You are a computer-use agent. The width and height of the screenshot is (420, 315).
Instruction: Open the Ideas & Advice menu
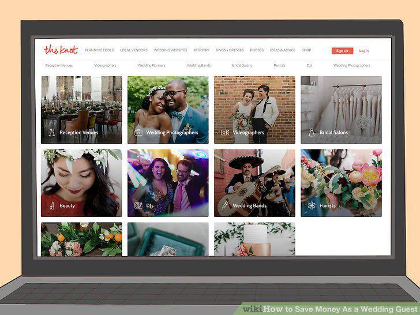tap(283, 50)
